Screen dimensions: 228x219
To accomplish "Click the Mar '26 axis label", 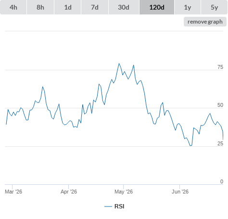I will (13, 192).
